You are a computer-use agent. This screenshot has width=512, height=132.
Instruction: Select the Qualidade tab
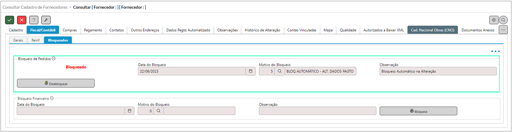click(348, 30)
